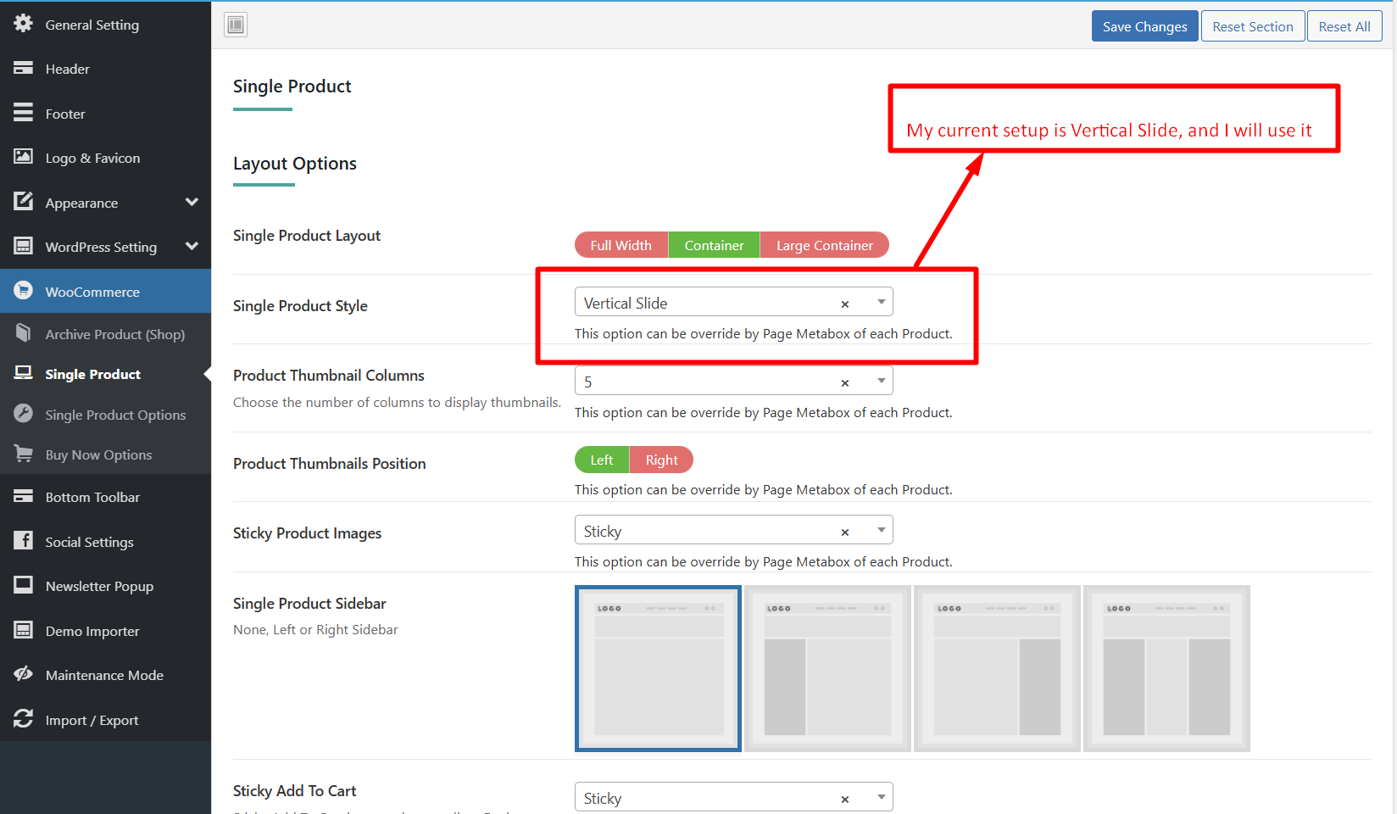
Task: Open Newsletter Popup settings
Action: tap(105, 586)
